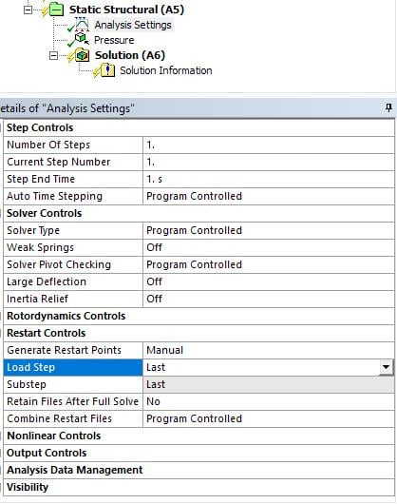Click the Inertia Relief Off value

[x=269, y=299]
